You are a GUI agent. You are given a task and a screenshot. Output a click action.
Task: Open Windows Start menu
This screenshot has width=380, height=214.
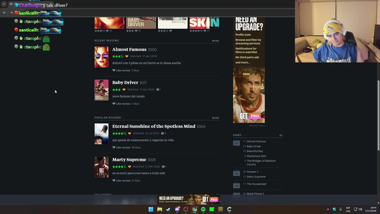tap(151, 209)
